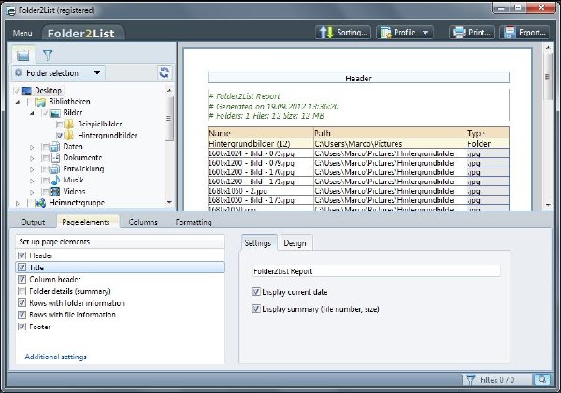Uncheck Display current date option
The image size is (561, 393).
(256, 292)
